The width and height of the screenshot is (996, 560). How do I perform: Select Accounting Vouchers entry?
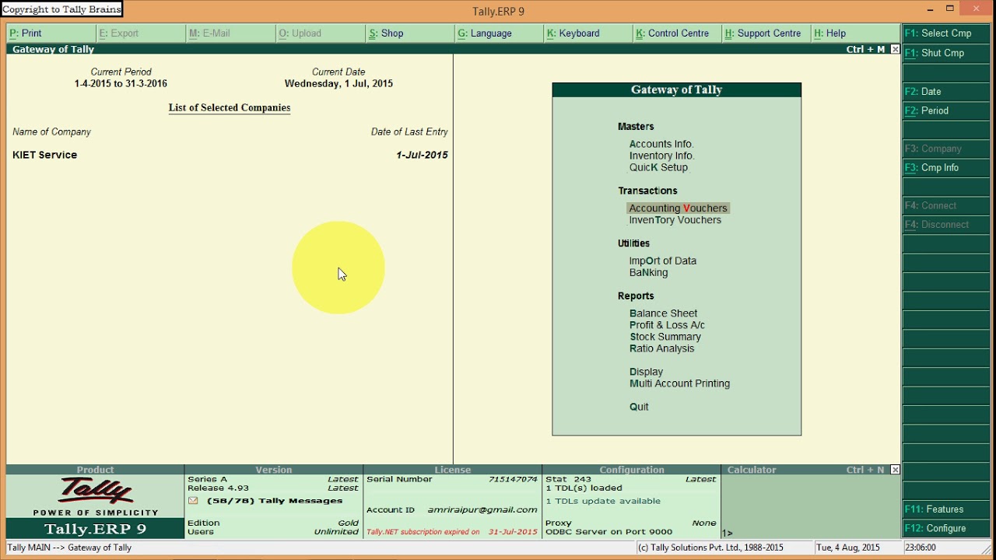678,208
